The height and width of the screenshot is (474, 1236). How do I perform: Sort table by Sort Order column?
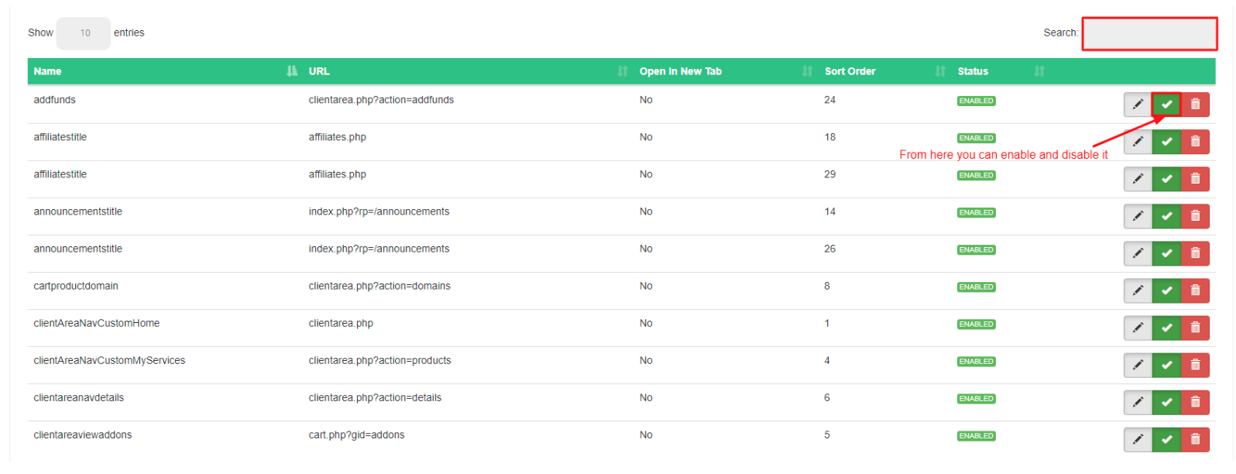pyautogui.click(x=850, y=71)
